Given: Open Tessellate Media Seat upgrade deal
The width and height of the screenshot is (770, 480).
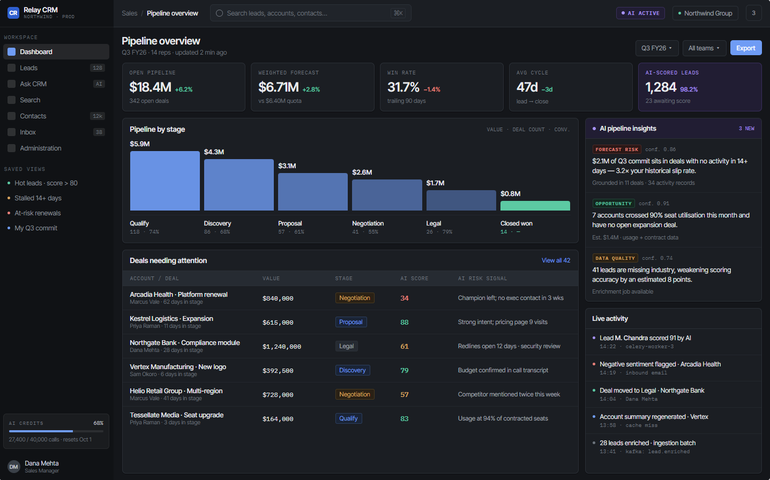Looking at the screenshot, I should pyautogui.click(x=350, y=418).
